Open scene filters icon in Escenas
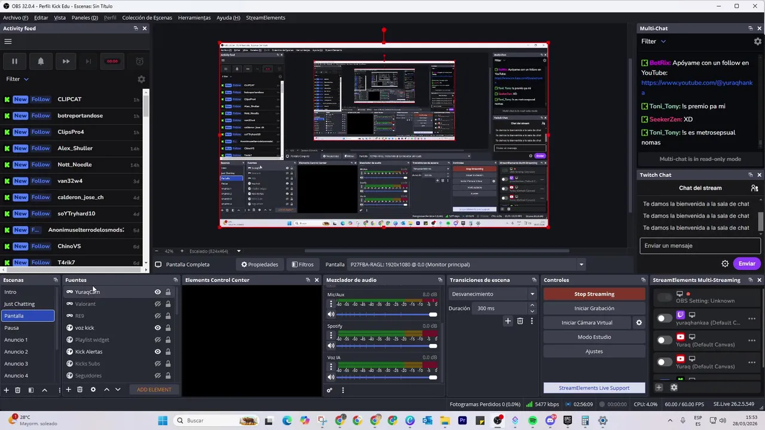 [x=30, y=389]
